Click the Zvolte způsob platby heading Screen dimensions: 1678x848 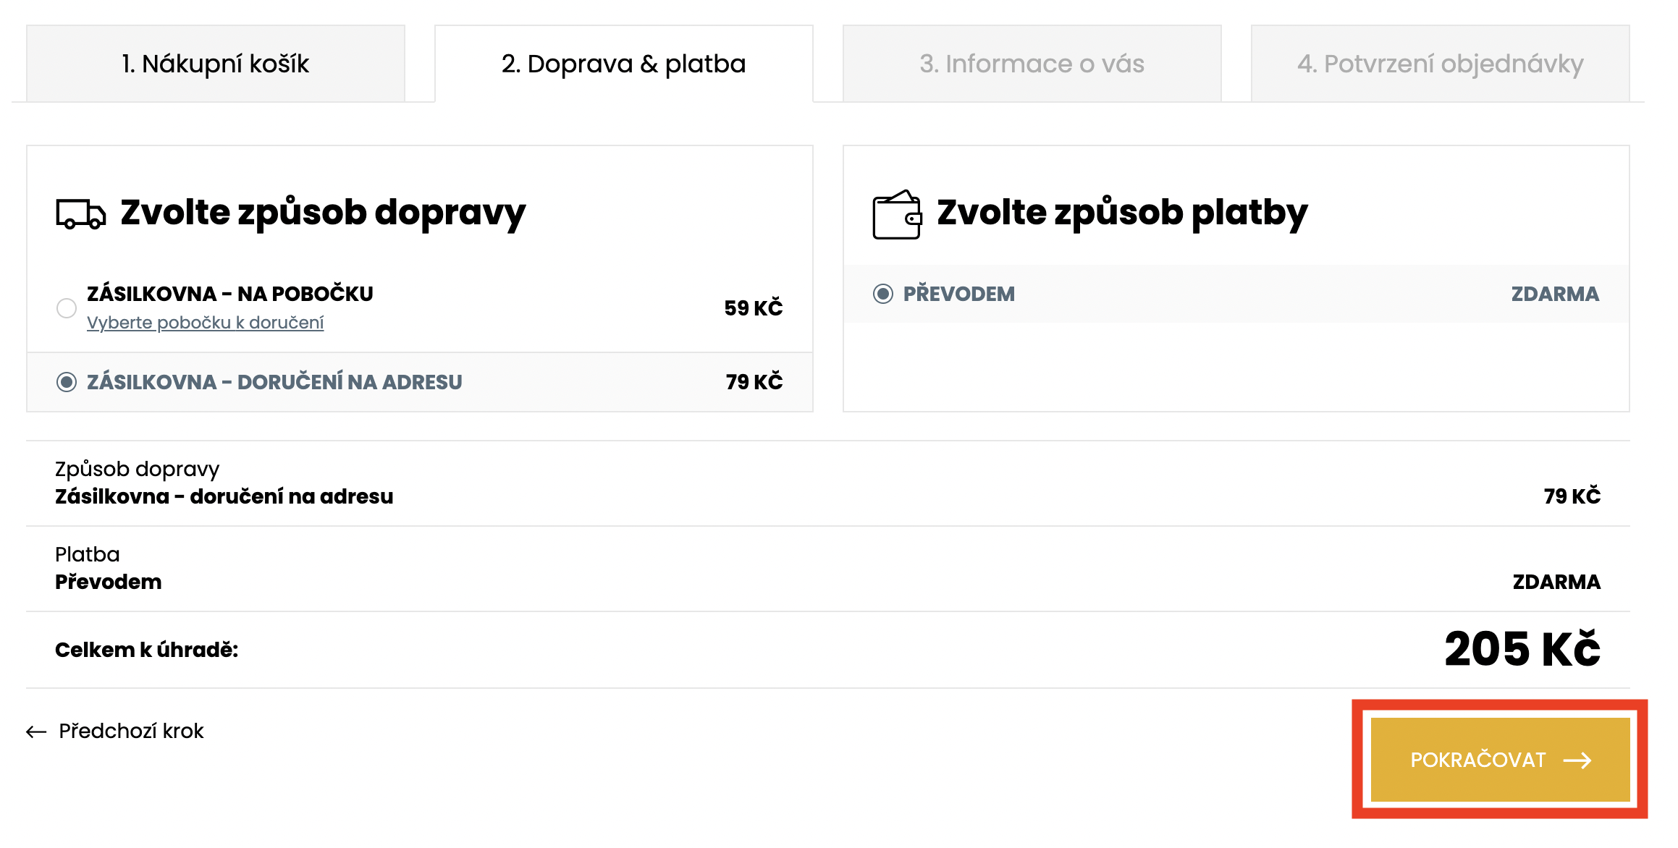click(1122, 213)
